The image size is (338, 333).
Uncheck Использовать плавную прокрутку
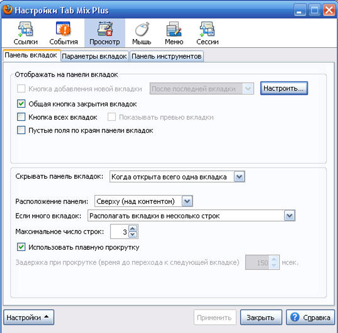tap(21, 247)
